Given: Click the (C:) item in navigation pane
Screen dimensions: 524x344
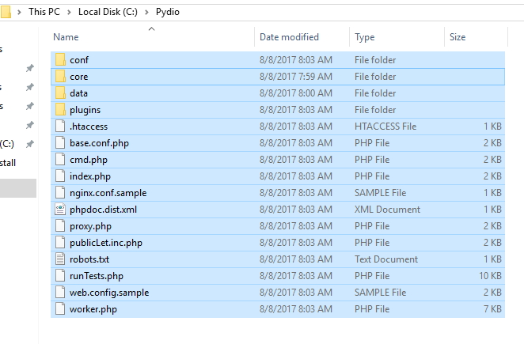Looking at the screenshot, I should tap(7, 144).
